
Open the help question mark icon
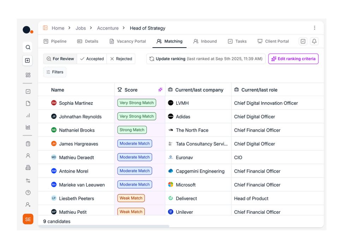coord(28,193)
